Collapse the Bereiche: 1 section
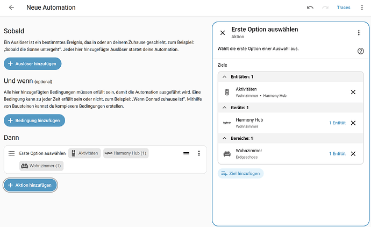 point(225,138)
